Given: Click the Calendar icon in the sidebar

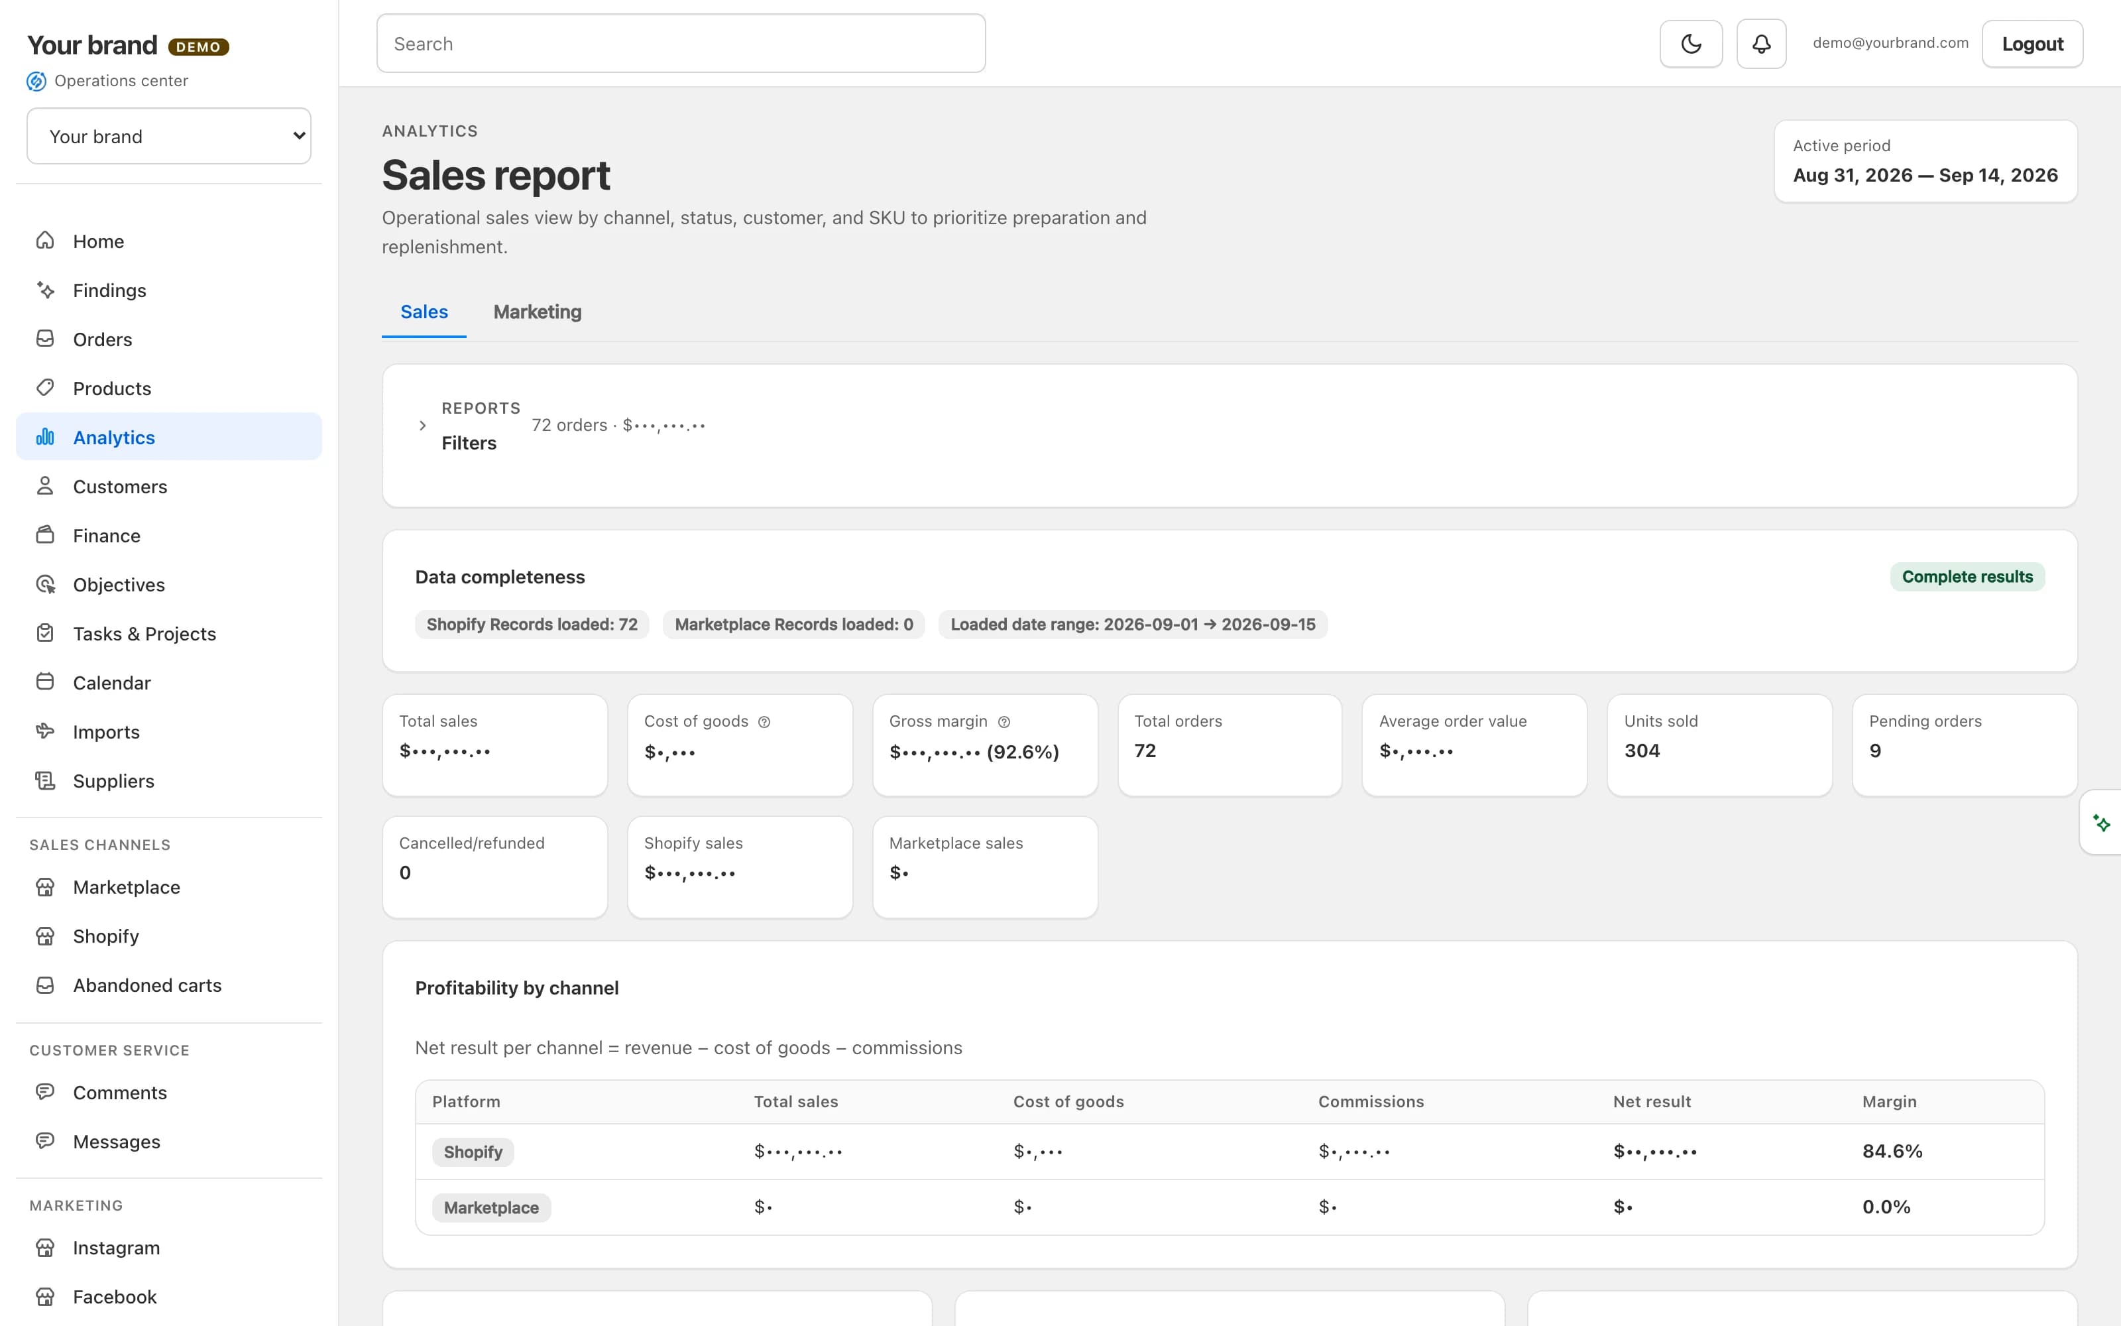Looking at the screenshot, I should pos(44,682).
